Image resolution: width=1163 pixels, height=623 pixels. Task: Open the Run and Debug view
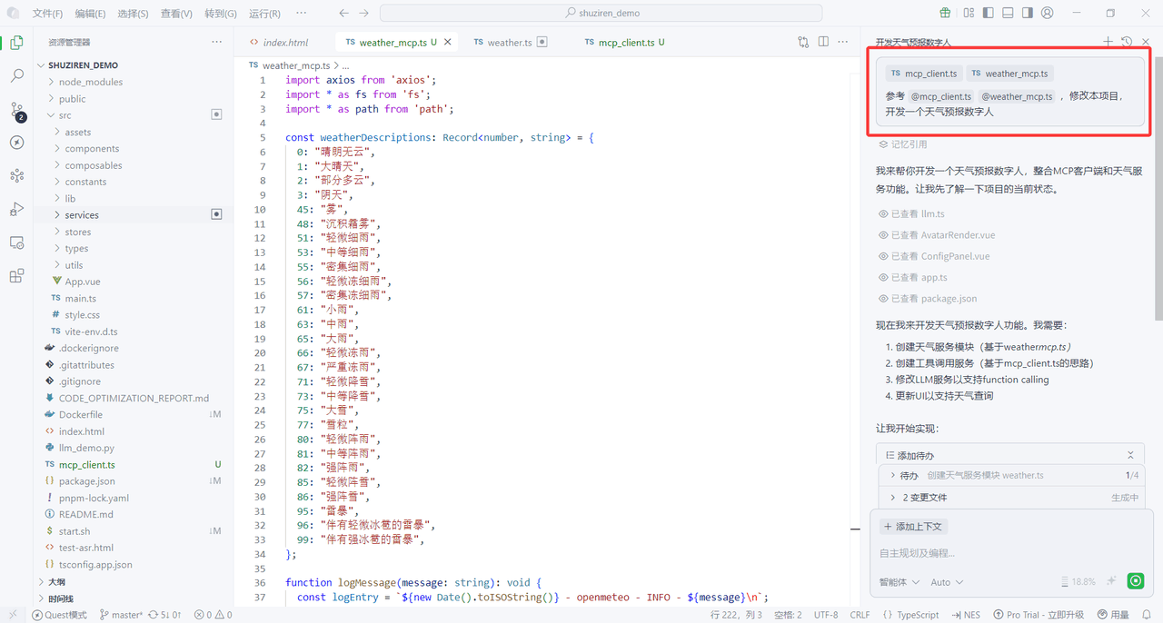(x=16, y=209)
